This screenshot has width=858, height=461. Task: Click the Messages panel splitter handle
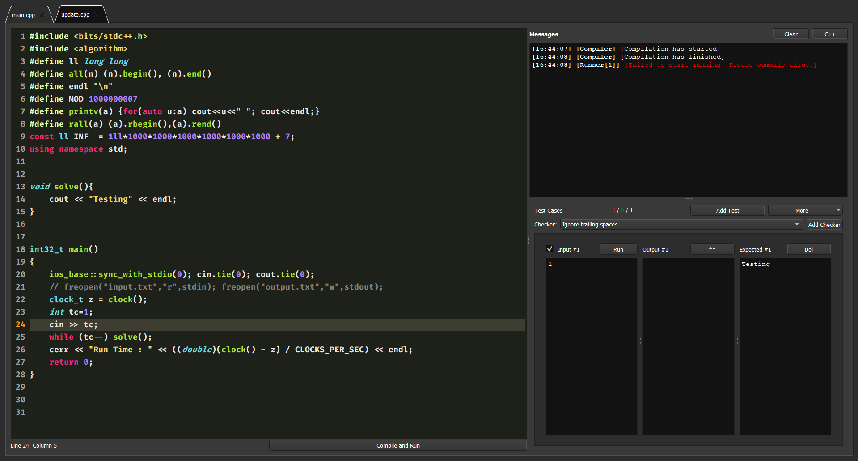click(689, 198)
